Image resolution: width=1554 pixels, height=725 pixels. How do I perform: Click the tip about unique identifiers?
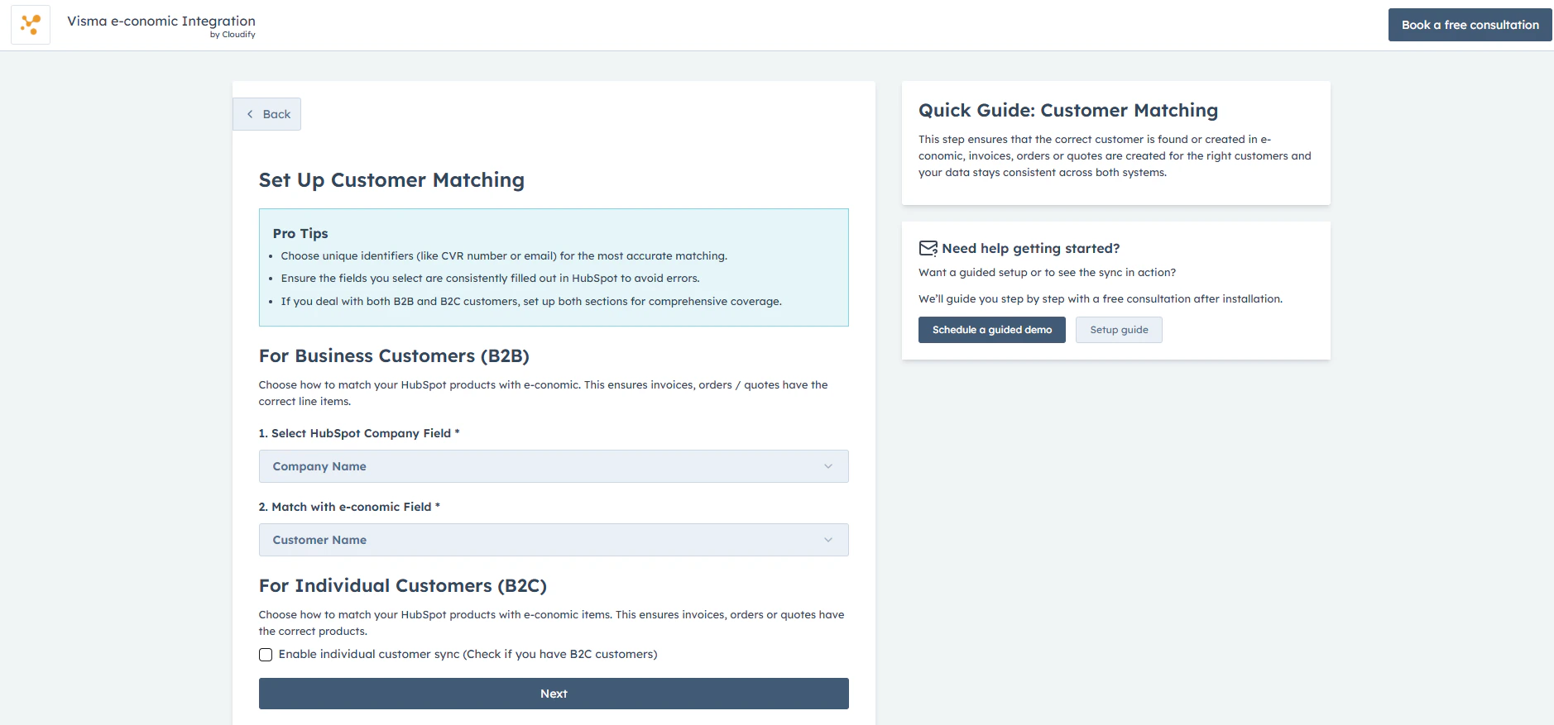pos(504,256)
